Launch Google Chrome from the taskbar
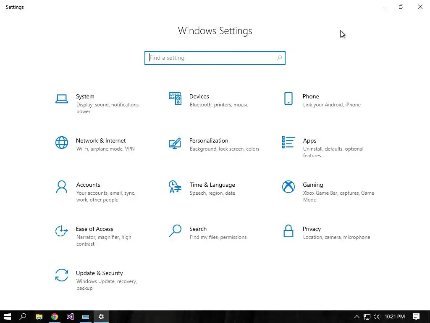 coord(55,317)
